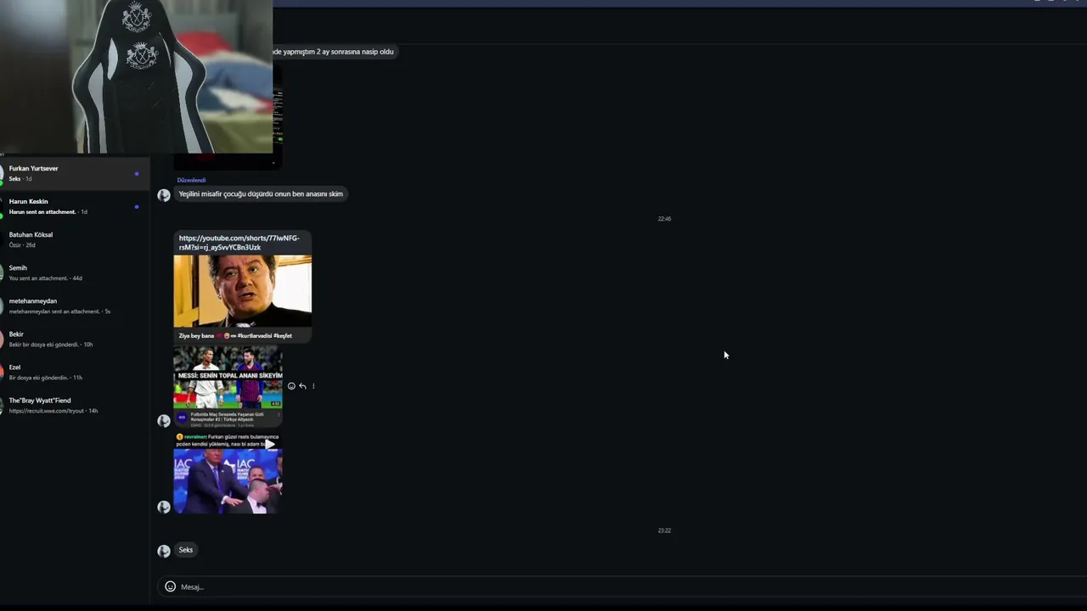Click the Ziya bey bana caption text
The image size is (1087, 611).
tap(235, 336)
